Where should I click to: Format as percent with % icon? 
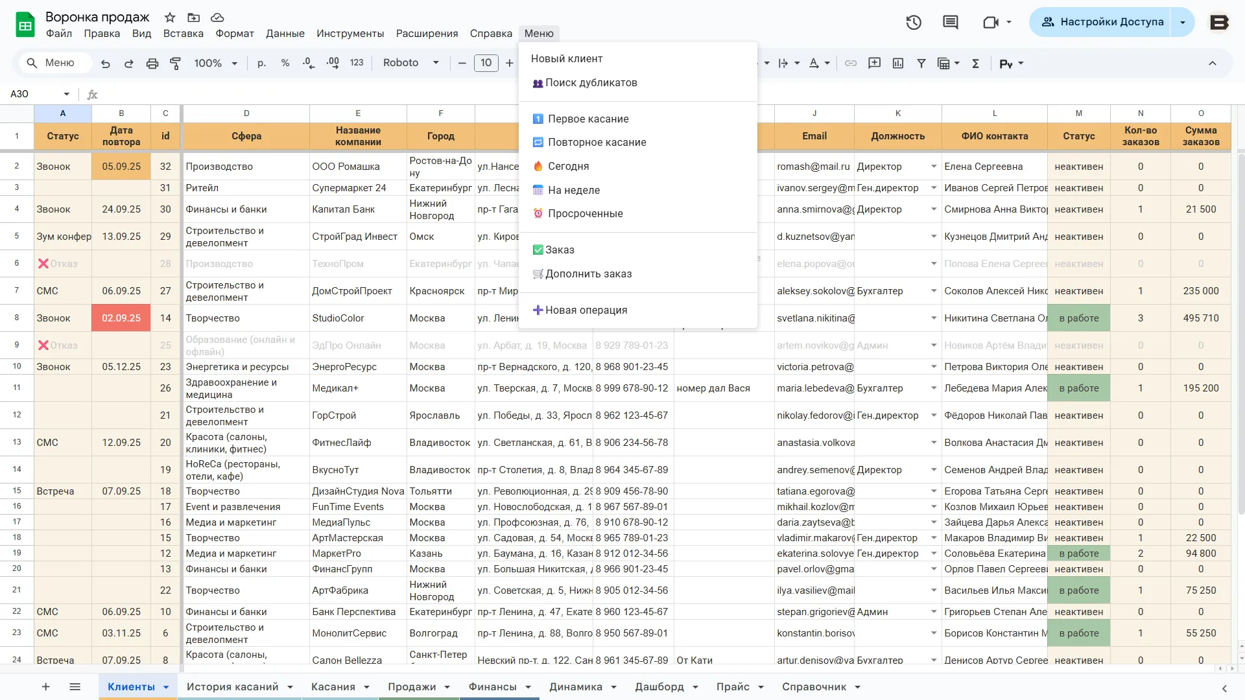pos(285,63)
